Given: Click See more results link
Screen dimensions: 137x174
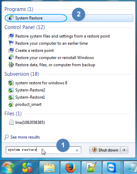Looking at the screenshot, I should (x=25, y=137).
